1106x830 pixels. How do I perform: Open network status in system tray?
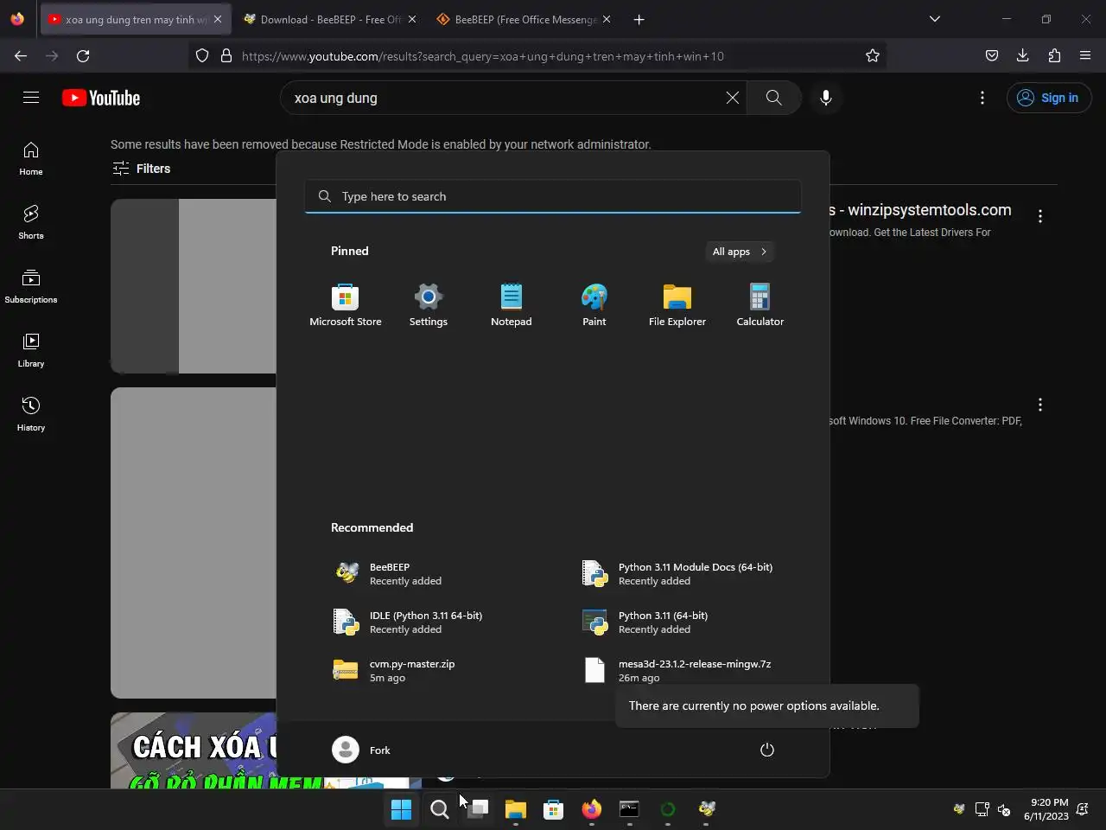click(982, 809)
